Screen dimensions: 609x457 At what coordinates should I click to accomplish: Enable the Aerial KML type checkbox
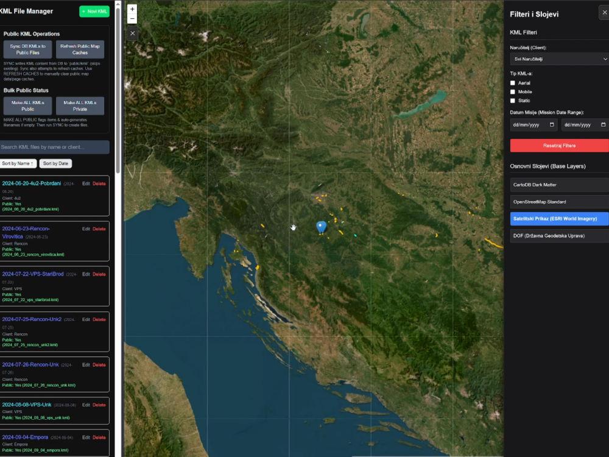(x=513, y=83)
